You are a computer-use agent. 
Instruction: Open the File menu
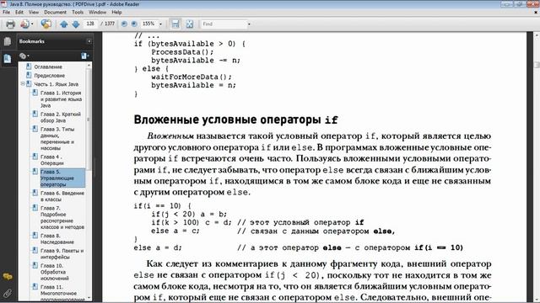6,12
